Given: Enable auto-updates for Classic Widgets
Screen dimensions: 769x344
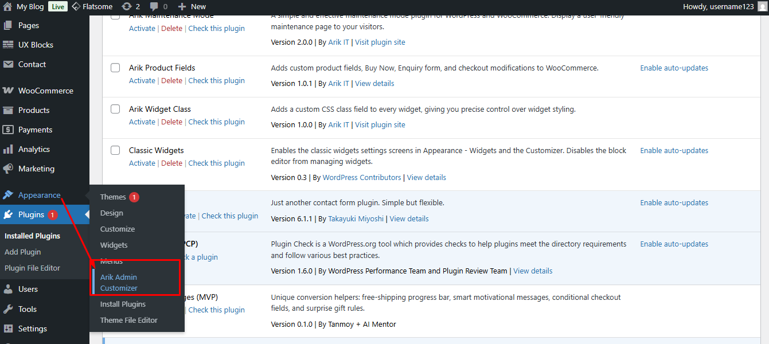Looking at the screenshot, I should tap(674, 150).
